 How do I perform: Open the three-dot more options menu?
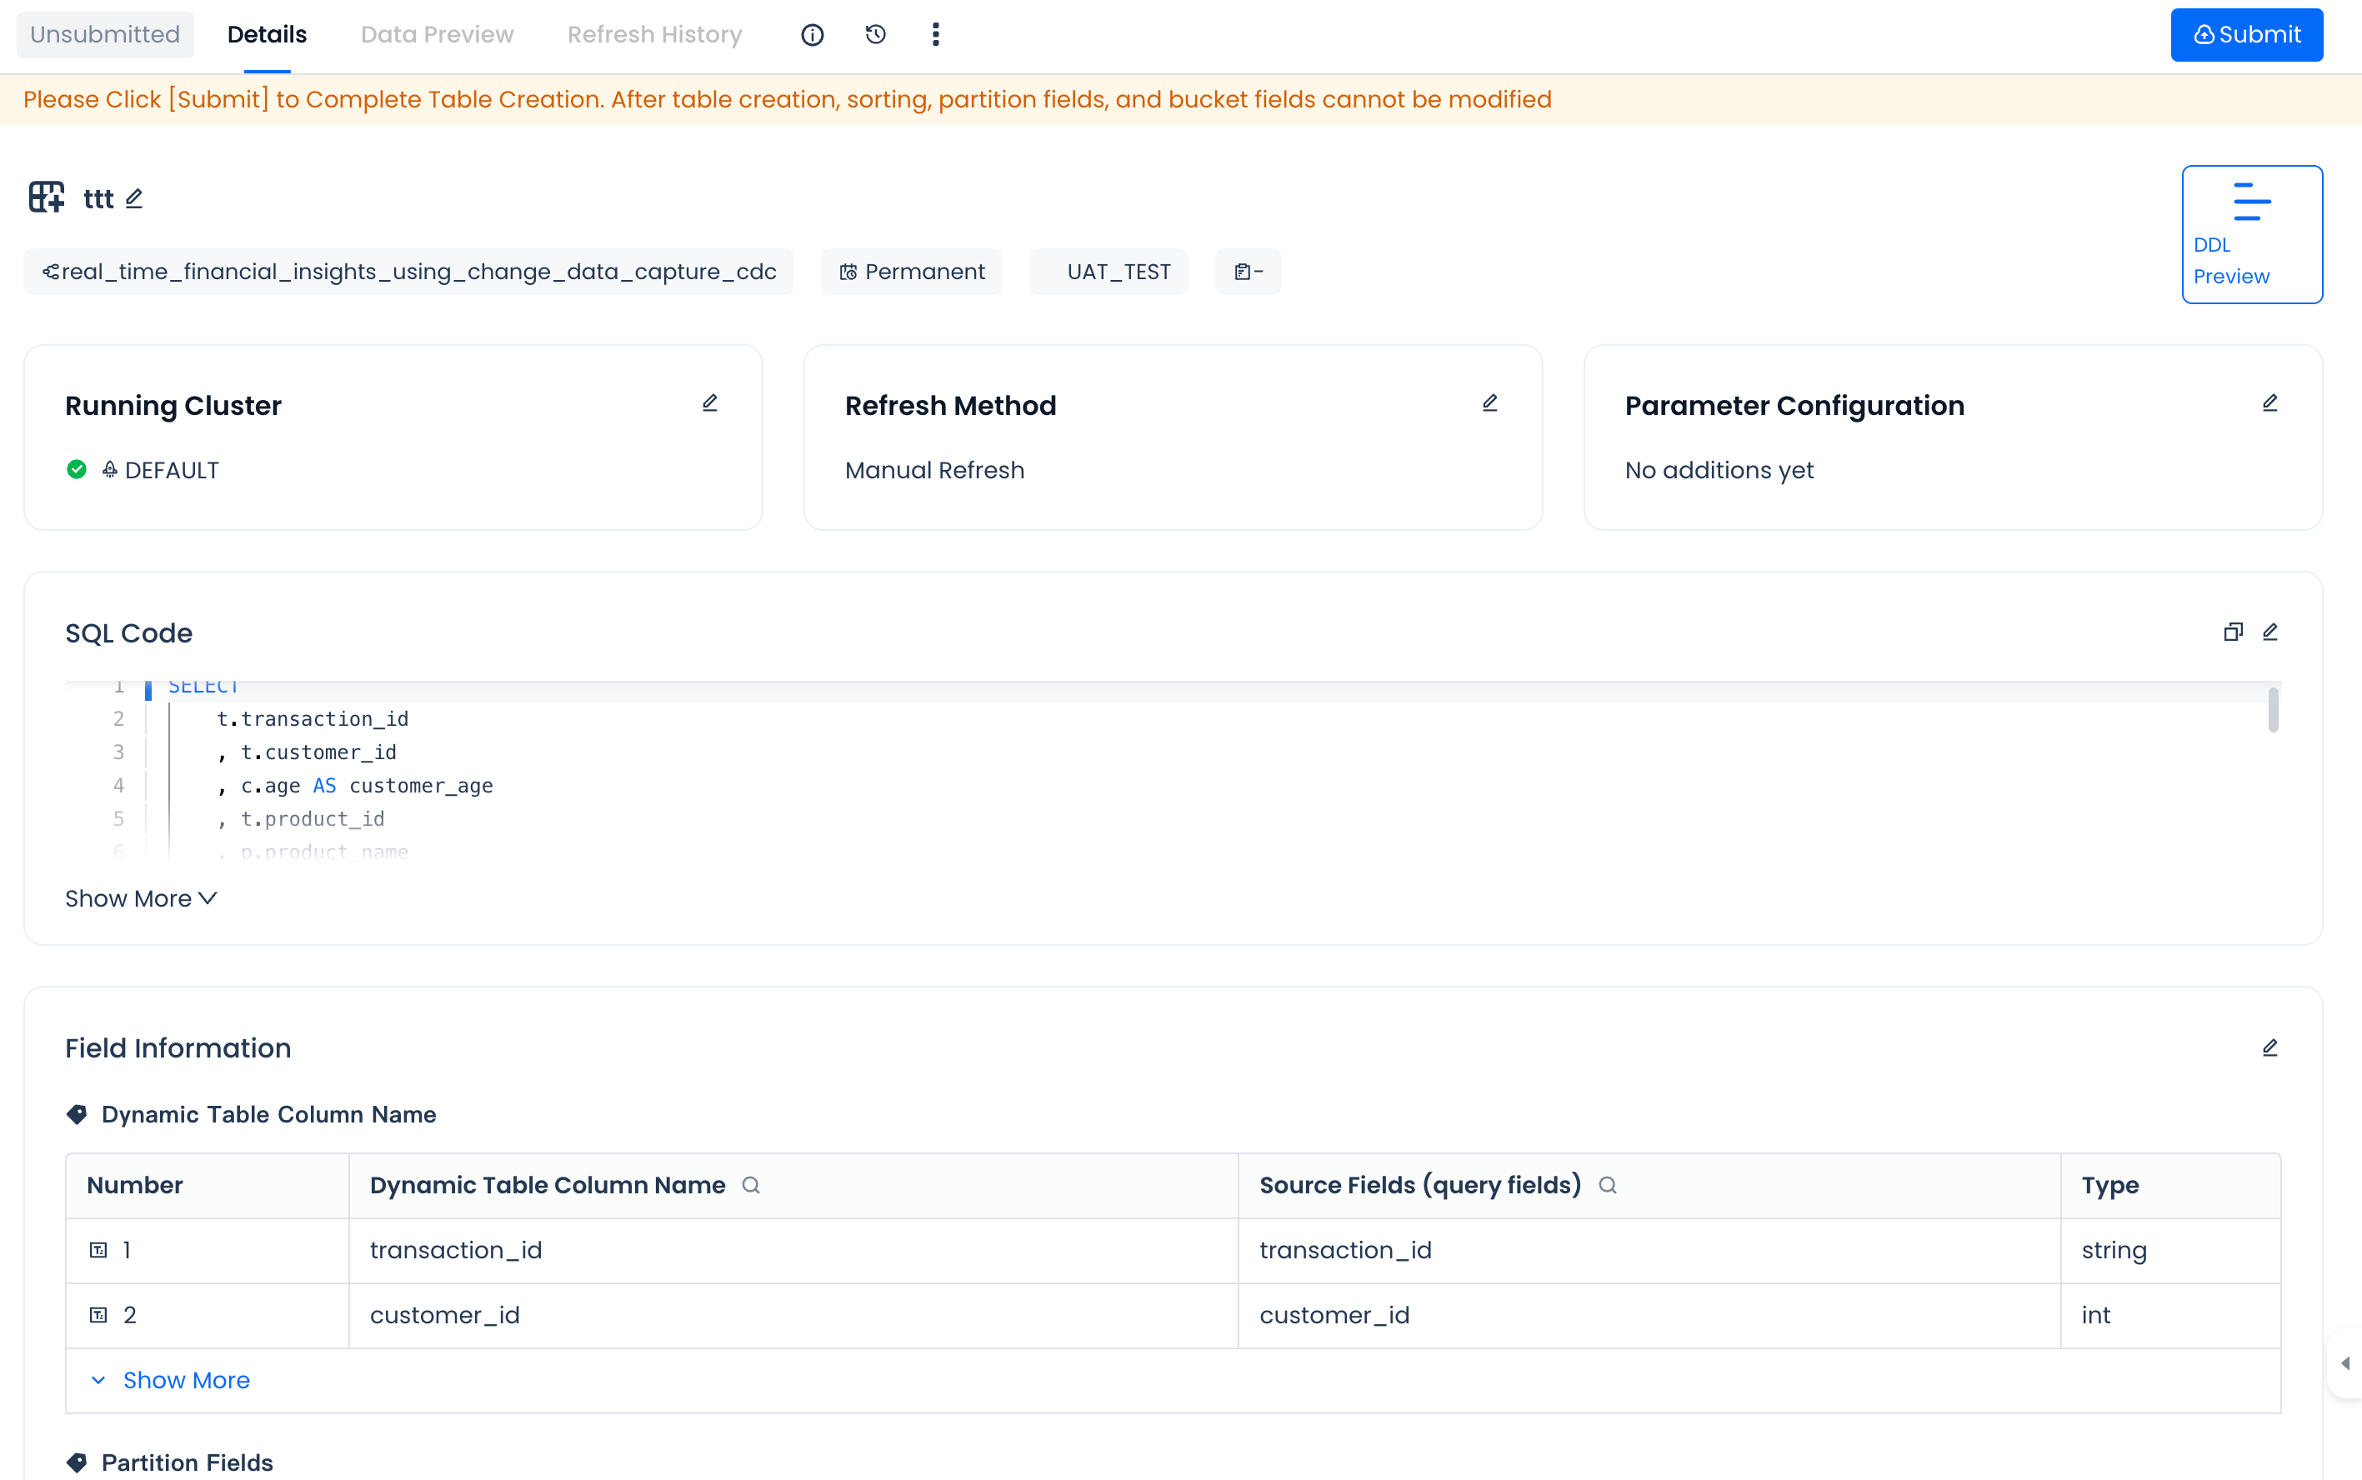tap(936, 35)
